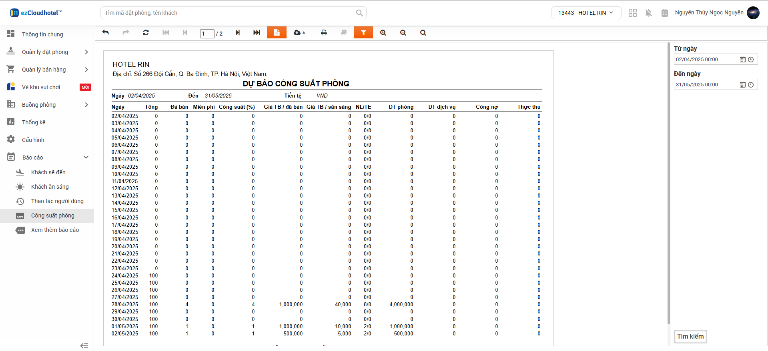Image resolution: width=768 pixels, height=351 pixels.
Task: Click the booking code search field
Action: [229, 13]
